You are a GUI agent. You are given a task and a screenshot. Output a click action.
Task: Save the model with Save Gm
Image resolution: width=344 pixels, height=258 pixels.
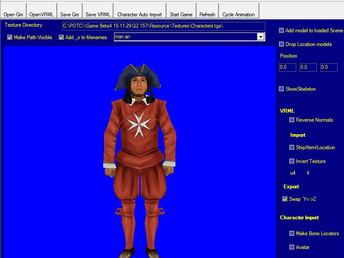tap(70, 11)
